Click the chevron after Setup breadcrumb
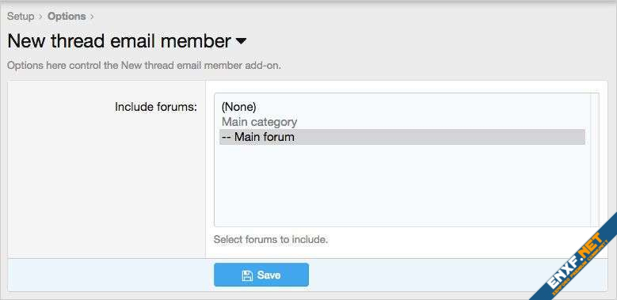This screenshot has width=617, height=300. click(40, 17)
